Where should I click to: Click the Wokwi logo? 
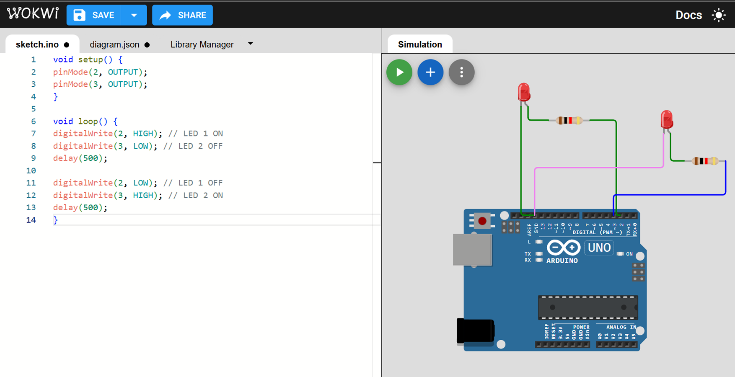[33, 13]
